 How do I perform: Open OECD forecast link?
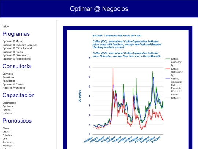tap(6, 132)
